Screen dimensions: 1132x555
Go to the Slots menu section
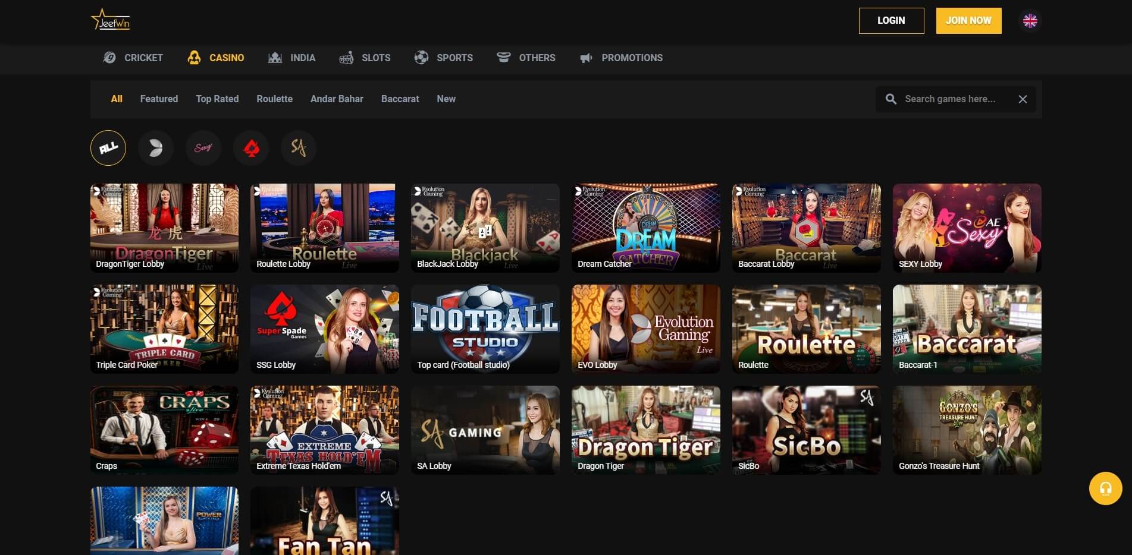365,58
